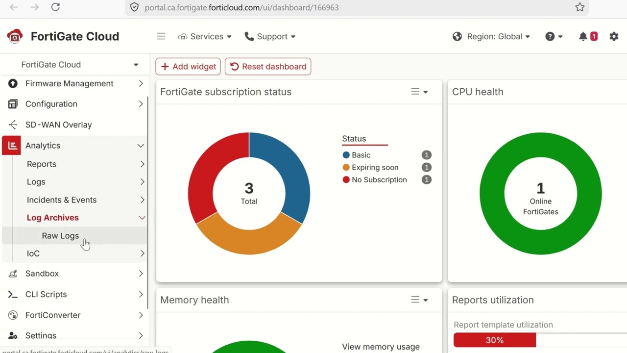Click the Add widget button
The height and width of the screenshot is (353, 627).
tap(188, 67)
